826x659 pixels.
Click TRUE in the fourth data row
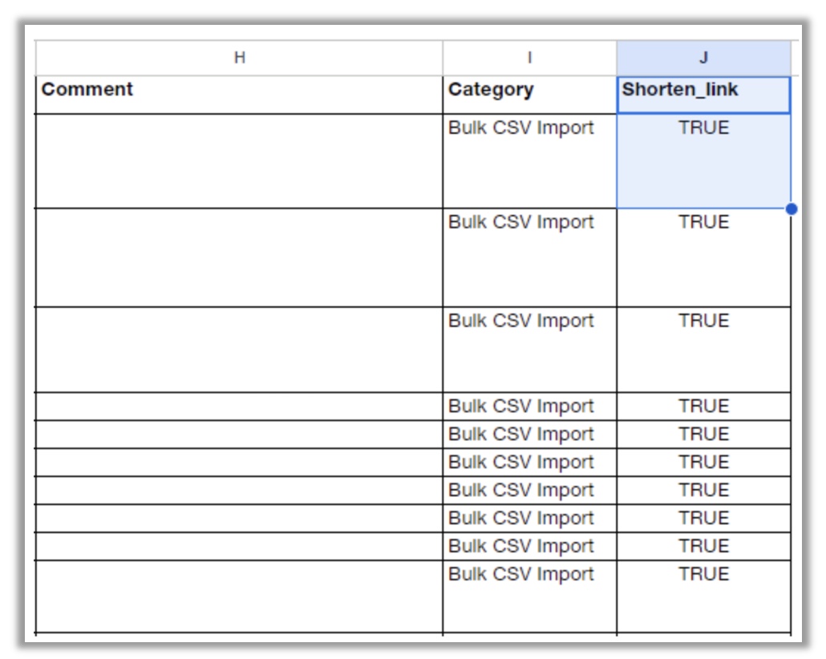(703, 406)
